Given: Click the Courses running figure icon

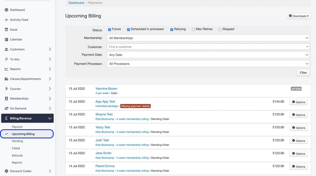Looking at the screenshot, I should [6, 89].
